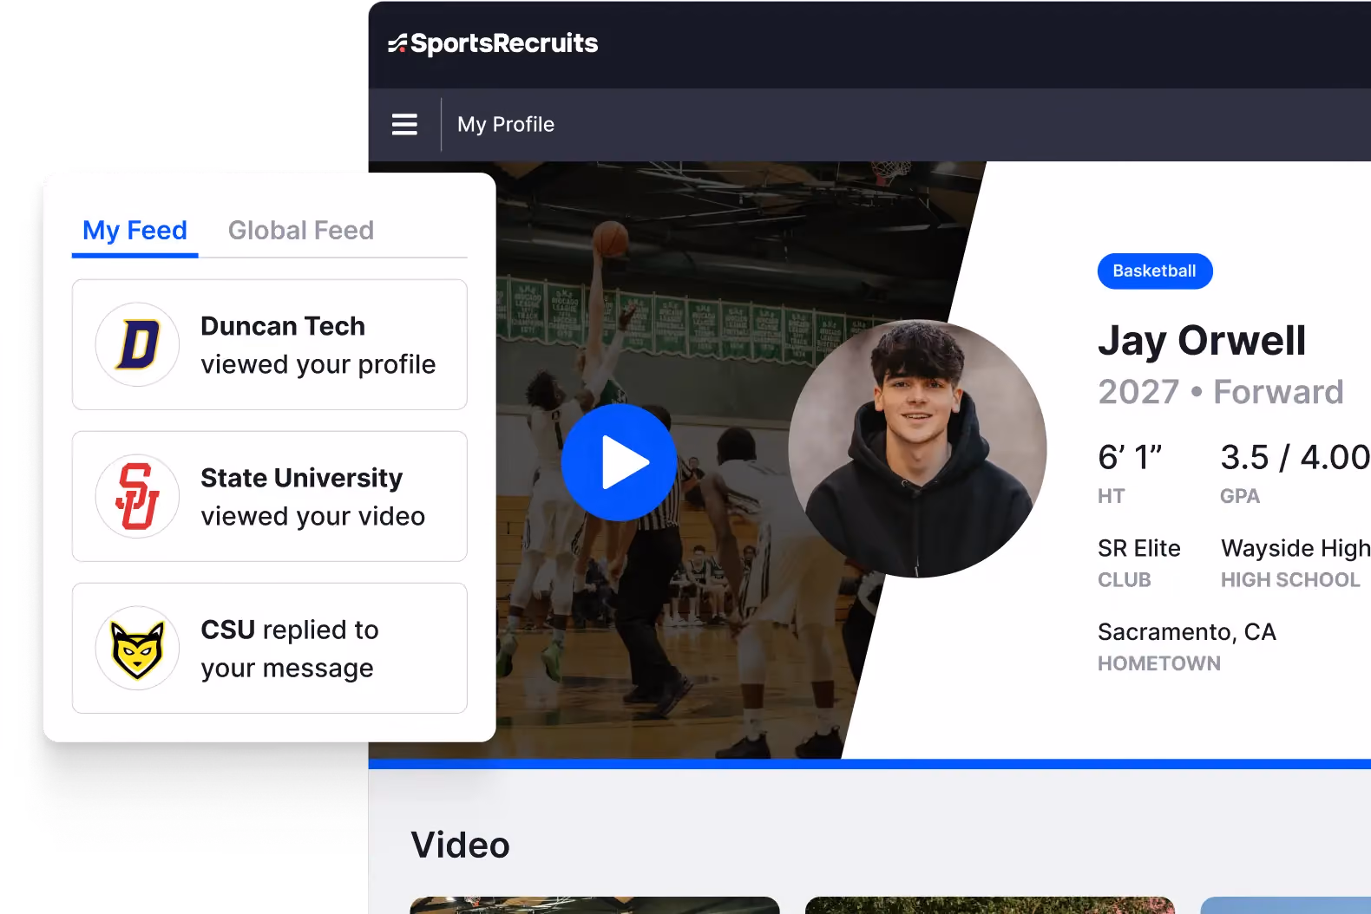Open the second video thumbnail under Video
The image size is (1371, 914).
click(990, 905)
